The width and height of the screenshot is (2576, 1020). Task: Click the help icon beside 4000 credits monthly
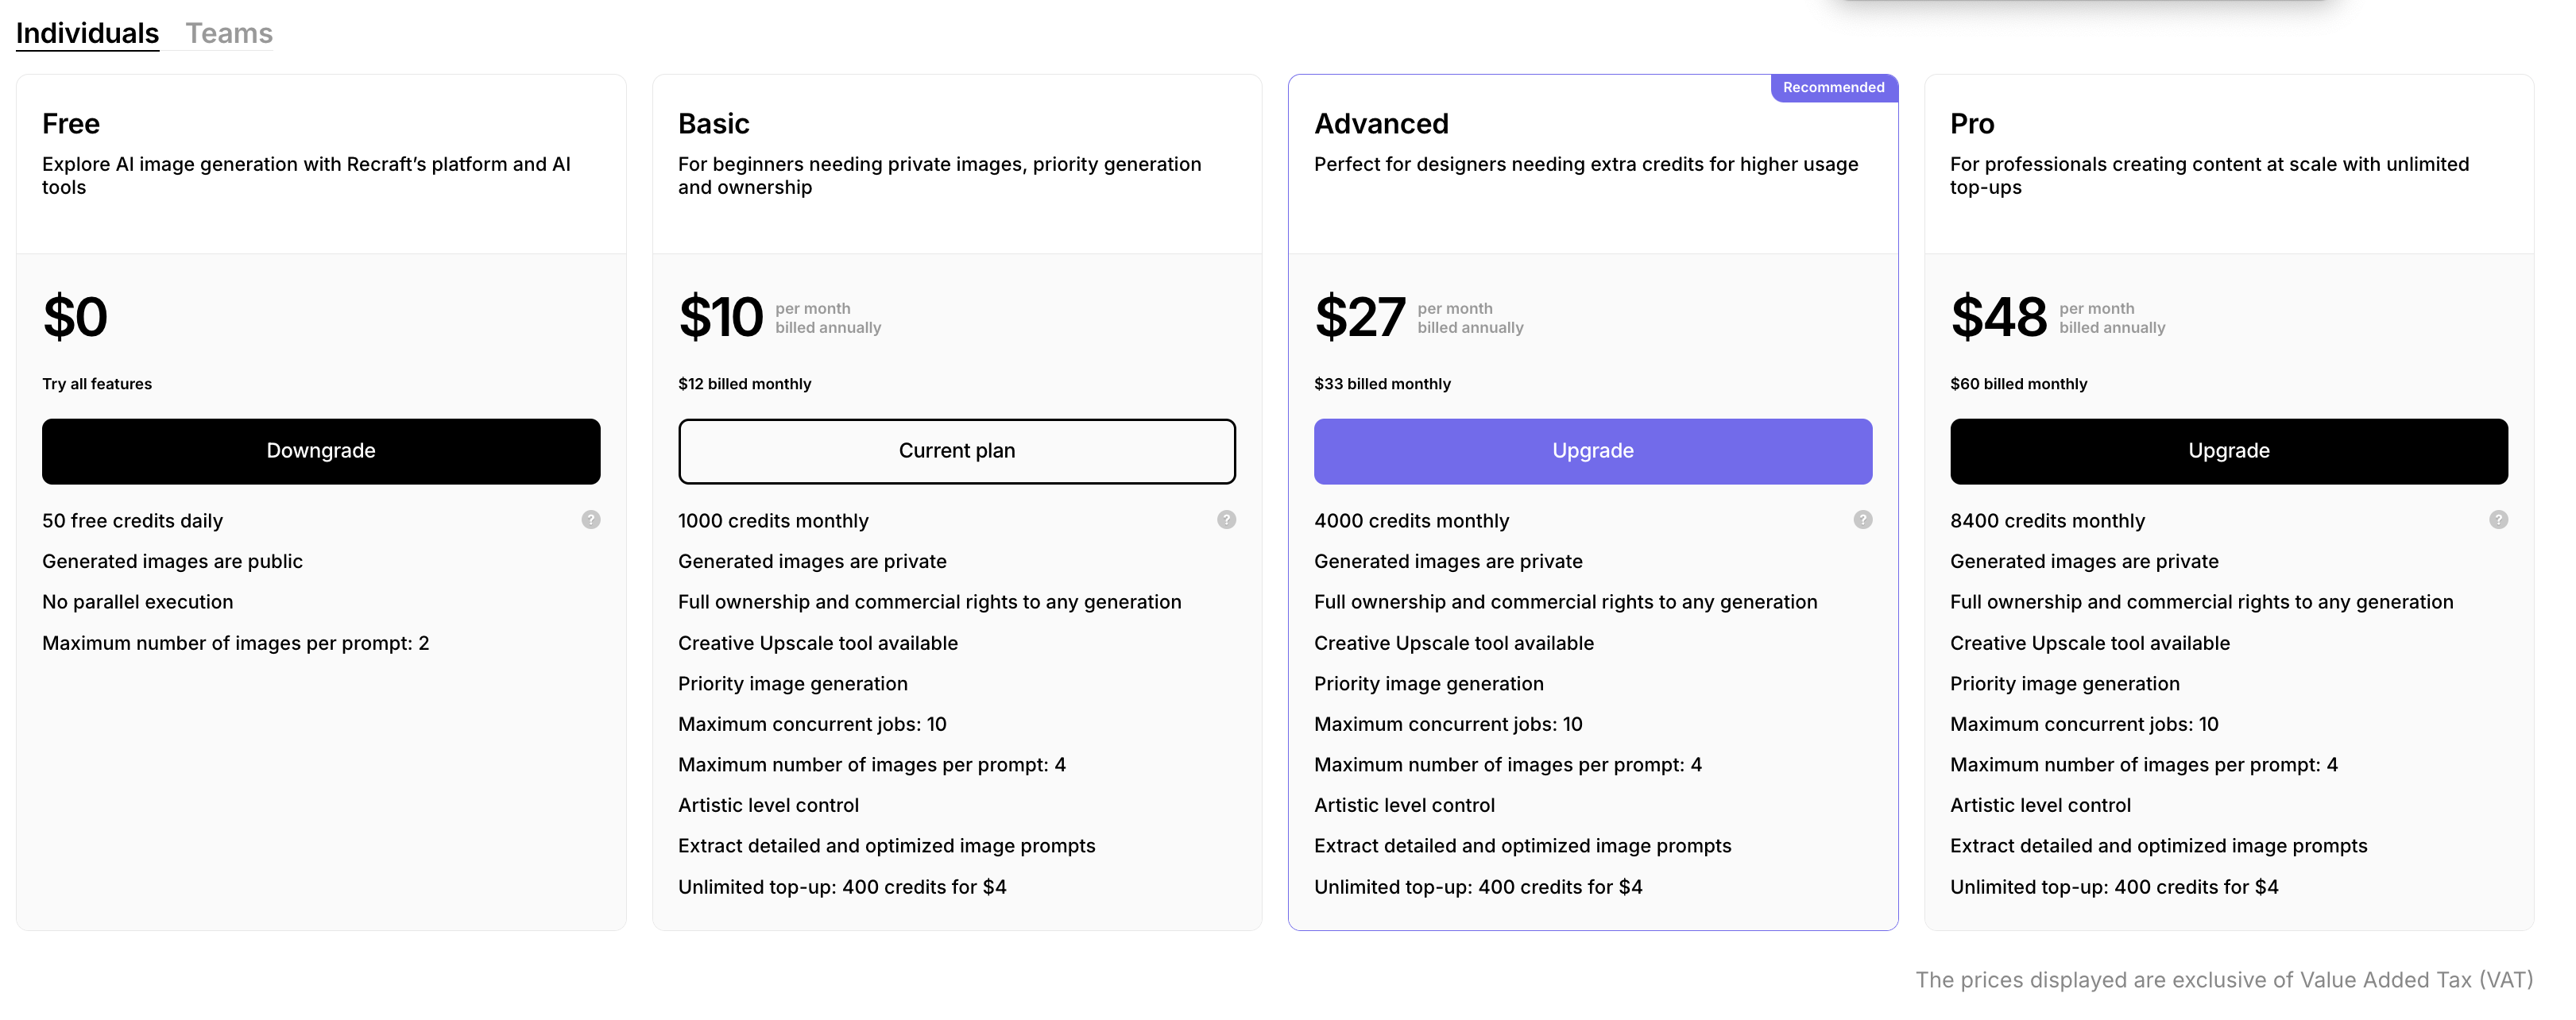1863,519
